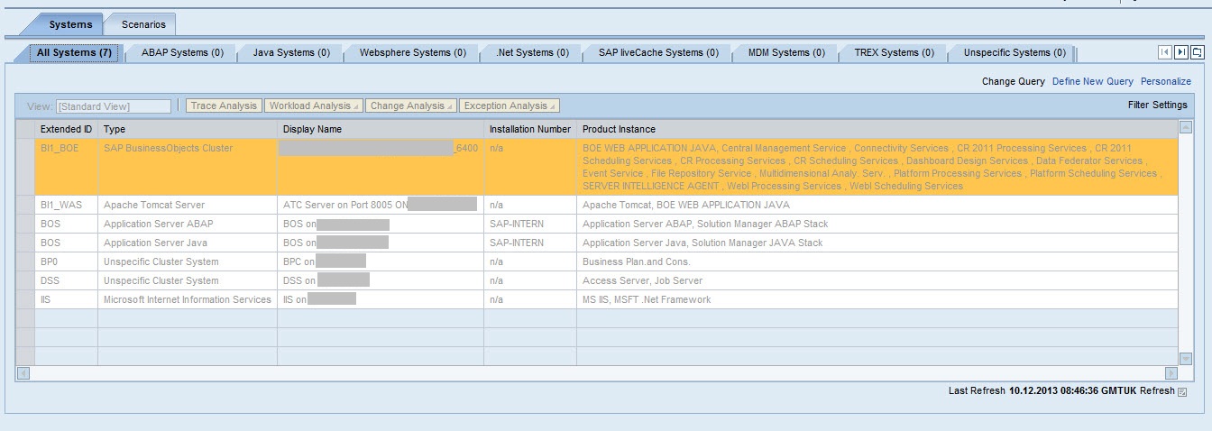The image size is (1212, 431).
Task: Open the .Net Systems (0) tab
Action: click(x=532, y=52)
